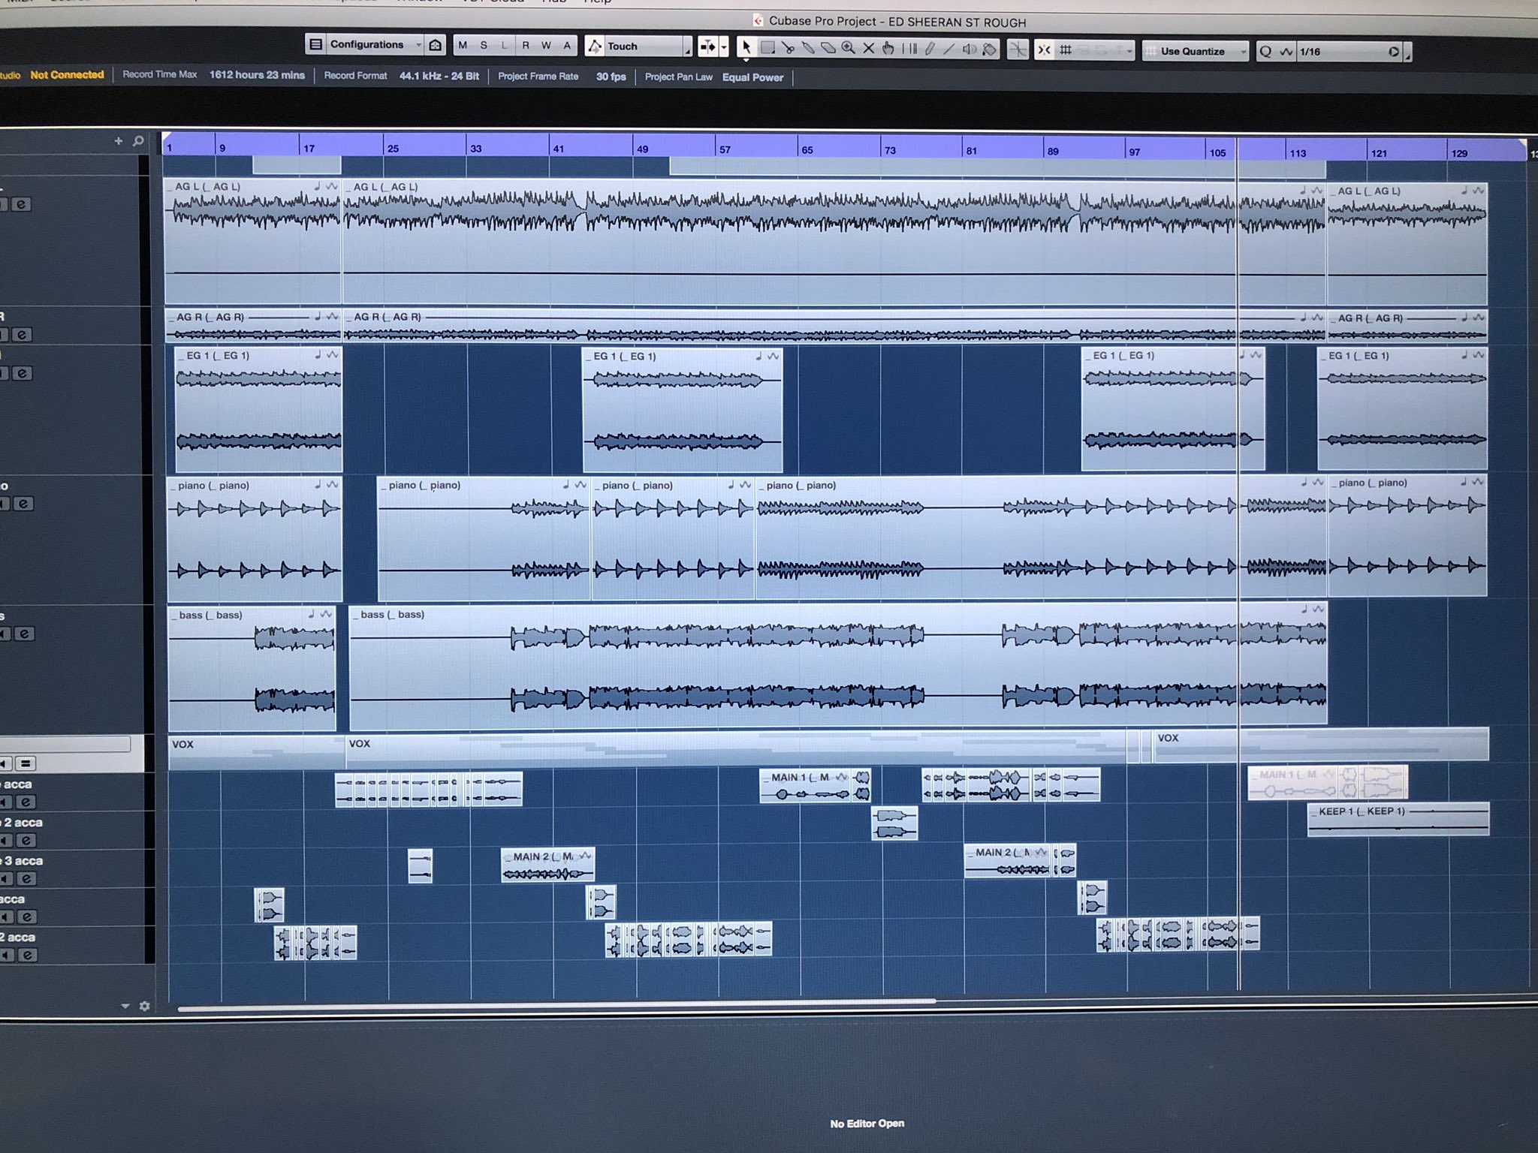Select the Range Selection tool
Viewport: 1538px width, 1153px height.
point(767,47)
